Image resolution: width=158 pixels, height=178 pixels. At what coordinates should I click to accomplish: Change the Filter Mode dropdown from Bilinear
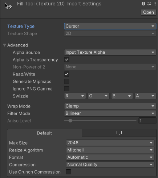click(x=110, y=113)
